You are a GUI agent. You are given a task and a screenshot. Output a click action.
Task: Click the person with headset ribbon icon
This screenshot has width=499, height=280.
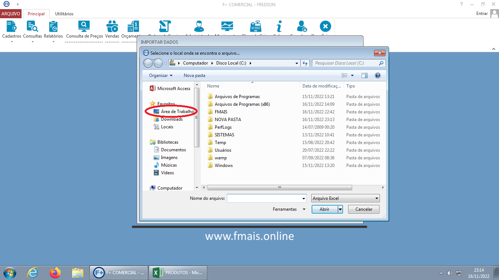point(199,27)
